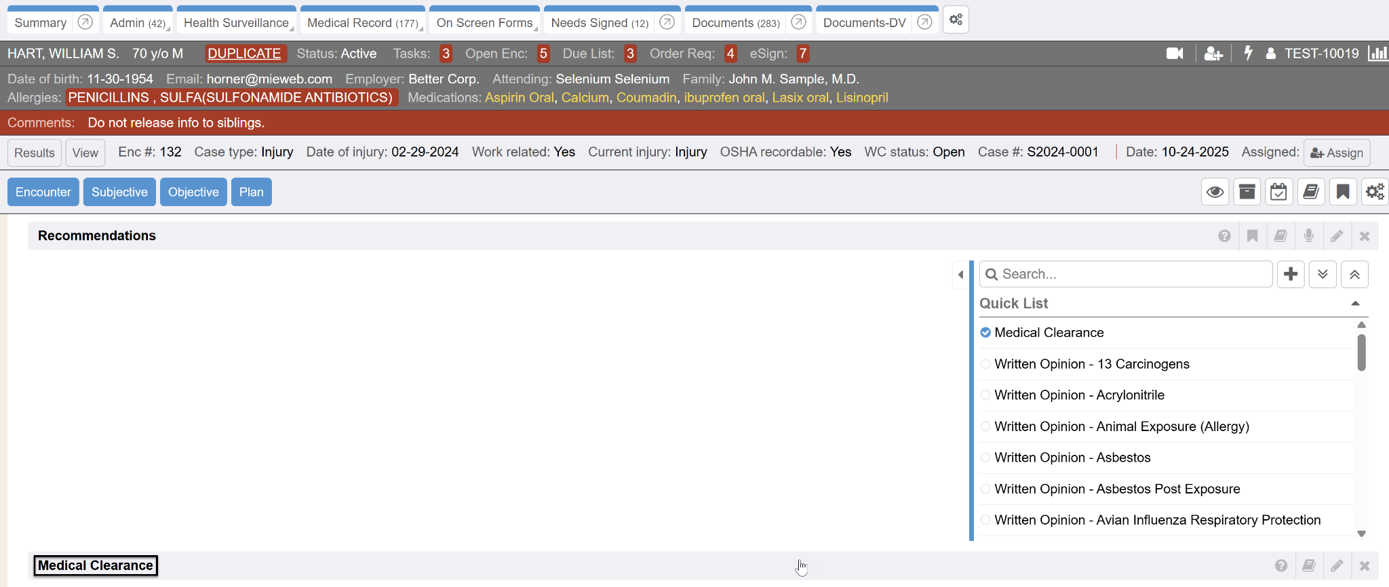The width and height of the screenshot is (1389, 587).
Task: Click the microphone icon in Recommendations header
Action: pos(1308,236)
